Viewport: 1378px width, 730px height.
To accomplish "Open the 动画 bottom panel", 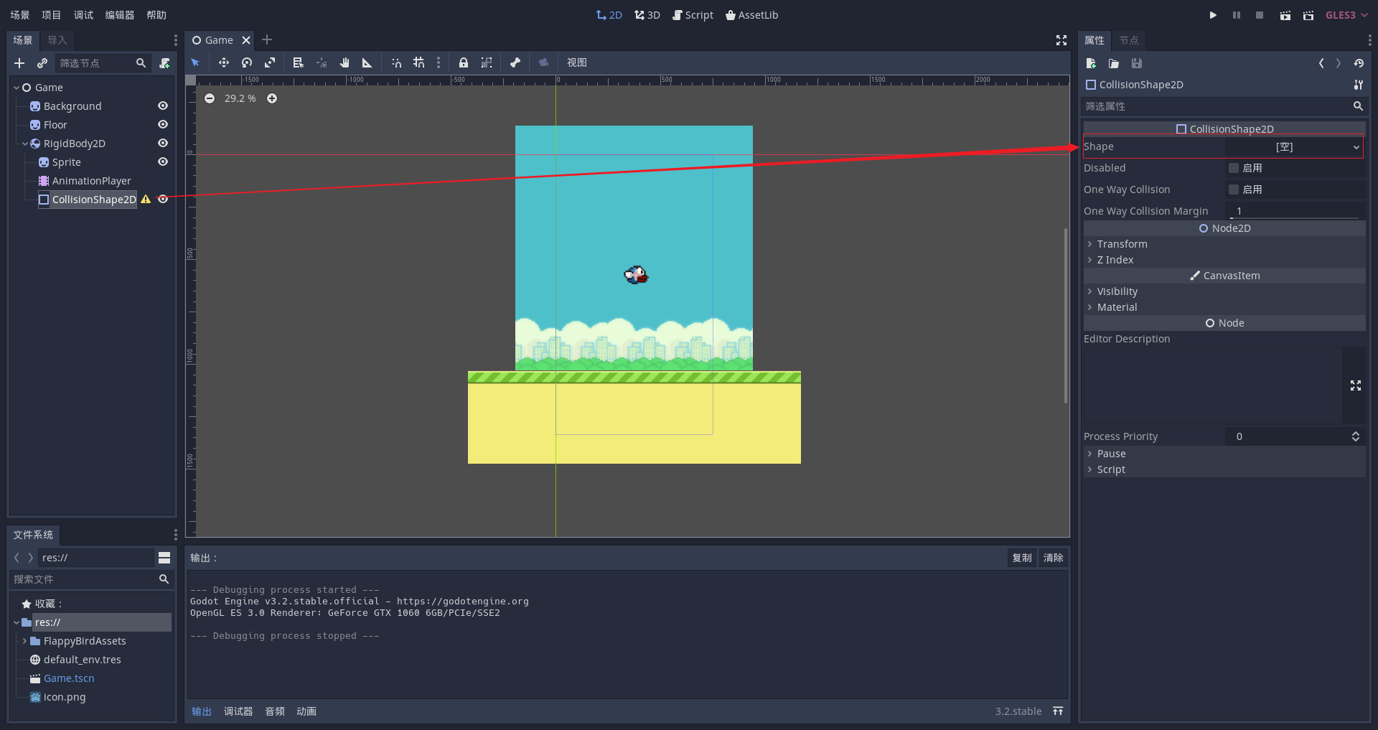I will click(x=306, y=711).
